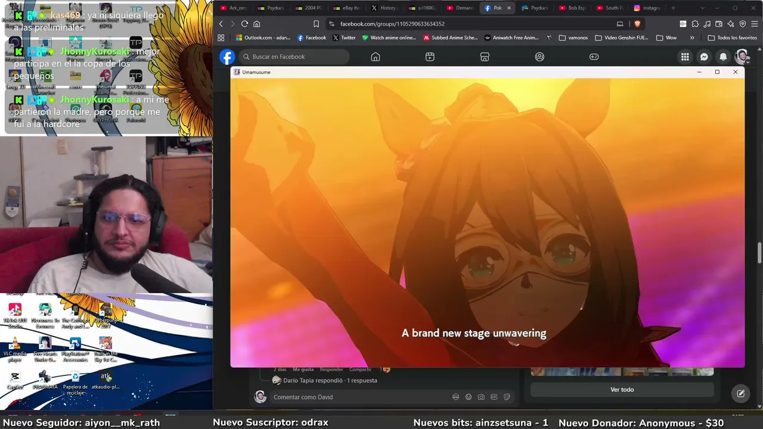Add an avatar sticker to the comment

pyautogui.click(x=455, y=397)
